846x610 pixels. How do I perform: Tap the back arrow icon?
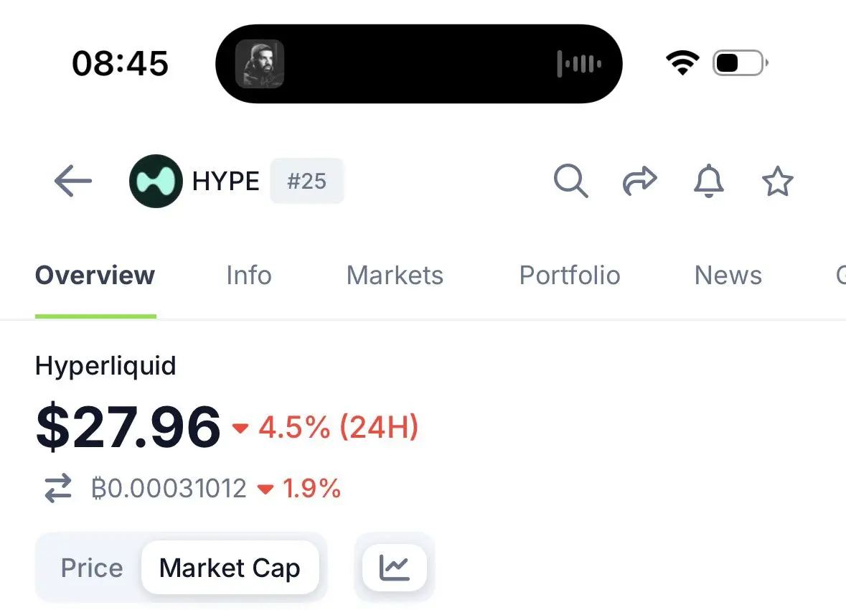73,182
